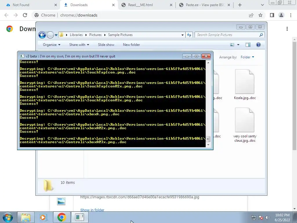Open a new Chrome tab

[x=240, y=5]
